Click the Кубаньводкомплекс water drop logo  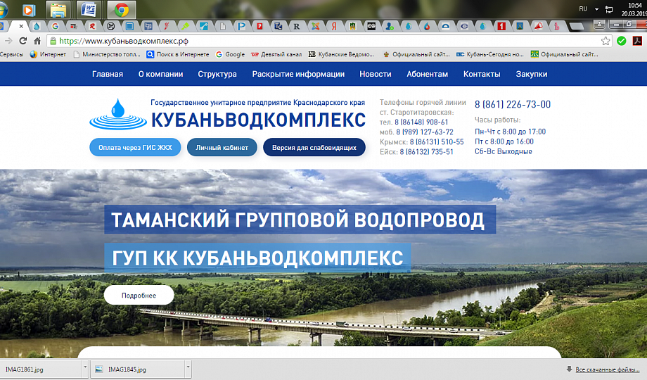(117, 114)
